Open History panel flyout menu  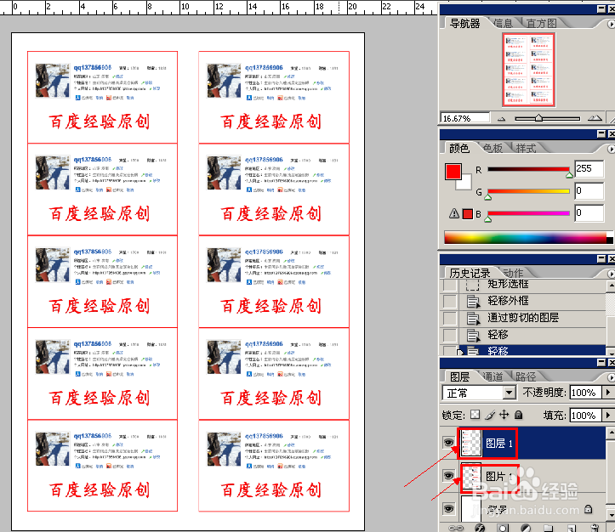611,274
